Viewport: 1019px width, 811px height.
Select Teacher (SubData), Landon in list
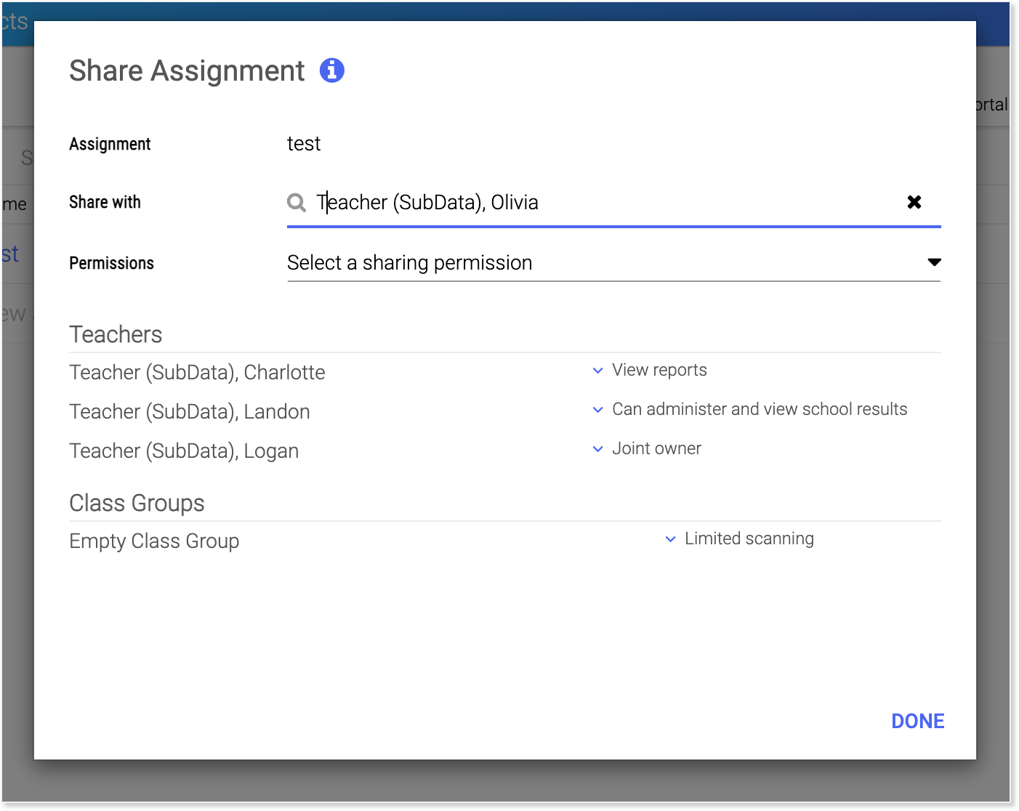tap(190, 412)
